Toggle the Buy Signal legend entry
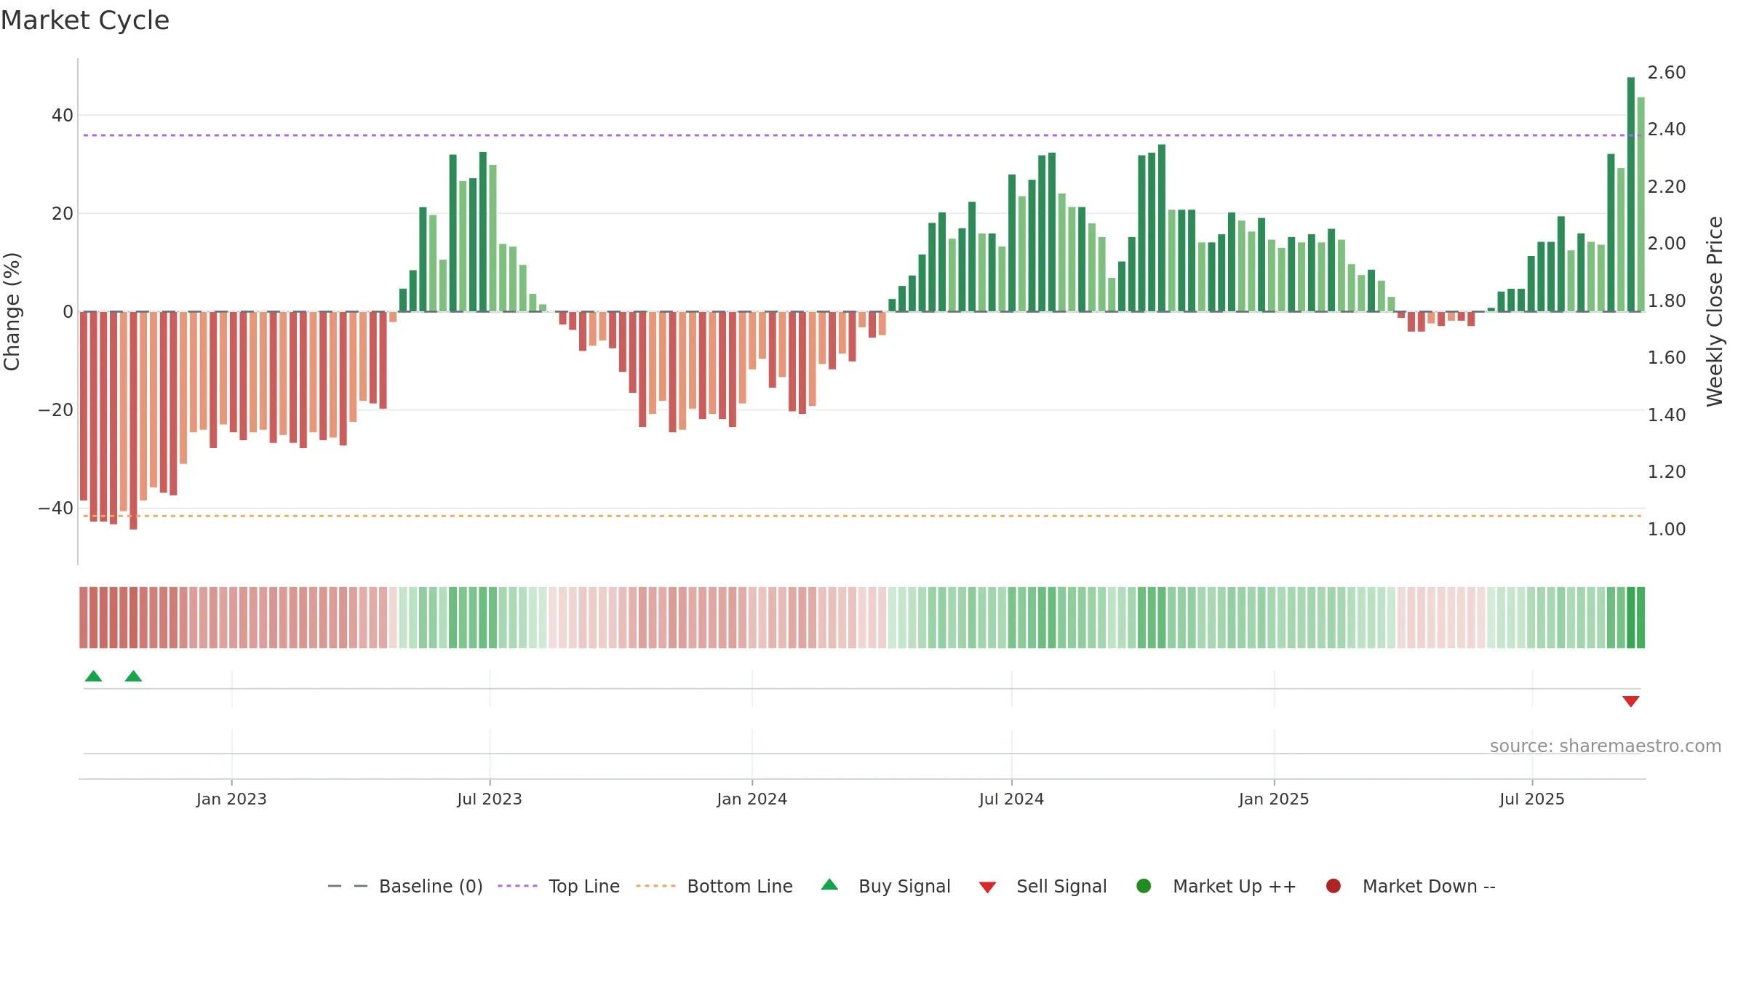The image size is (1746, 982). click(885, 886)
